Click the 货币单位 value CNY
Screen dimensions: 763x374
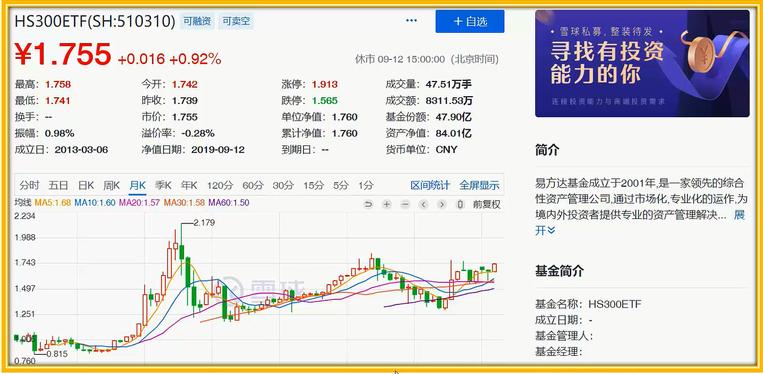[x=446, y=150]
